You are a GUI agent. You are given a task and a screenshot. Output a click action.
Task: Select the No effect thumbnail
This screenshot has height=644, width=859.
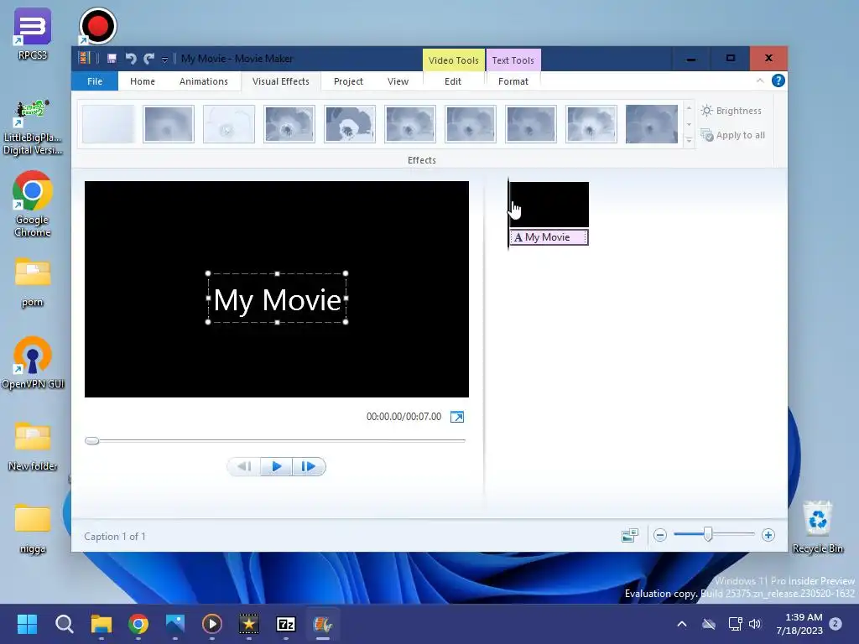[x=108, y=124]
